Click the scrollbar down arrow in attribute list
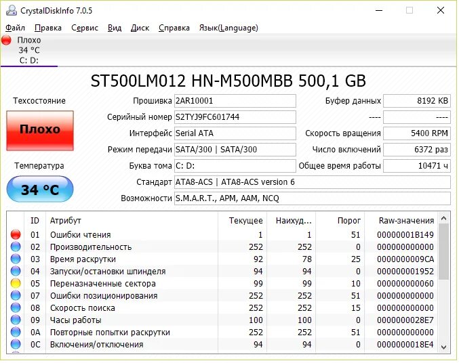459x363 pixels. [x=444, y=347]
